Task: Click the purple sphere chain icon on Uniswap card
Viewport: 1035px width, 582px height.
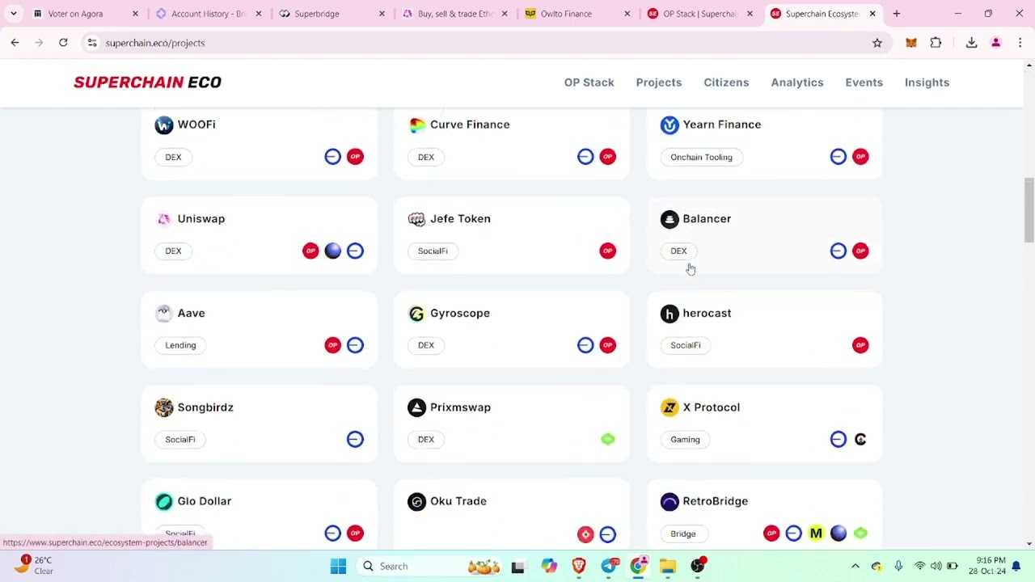Action: pos(333,251)
